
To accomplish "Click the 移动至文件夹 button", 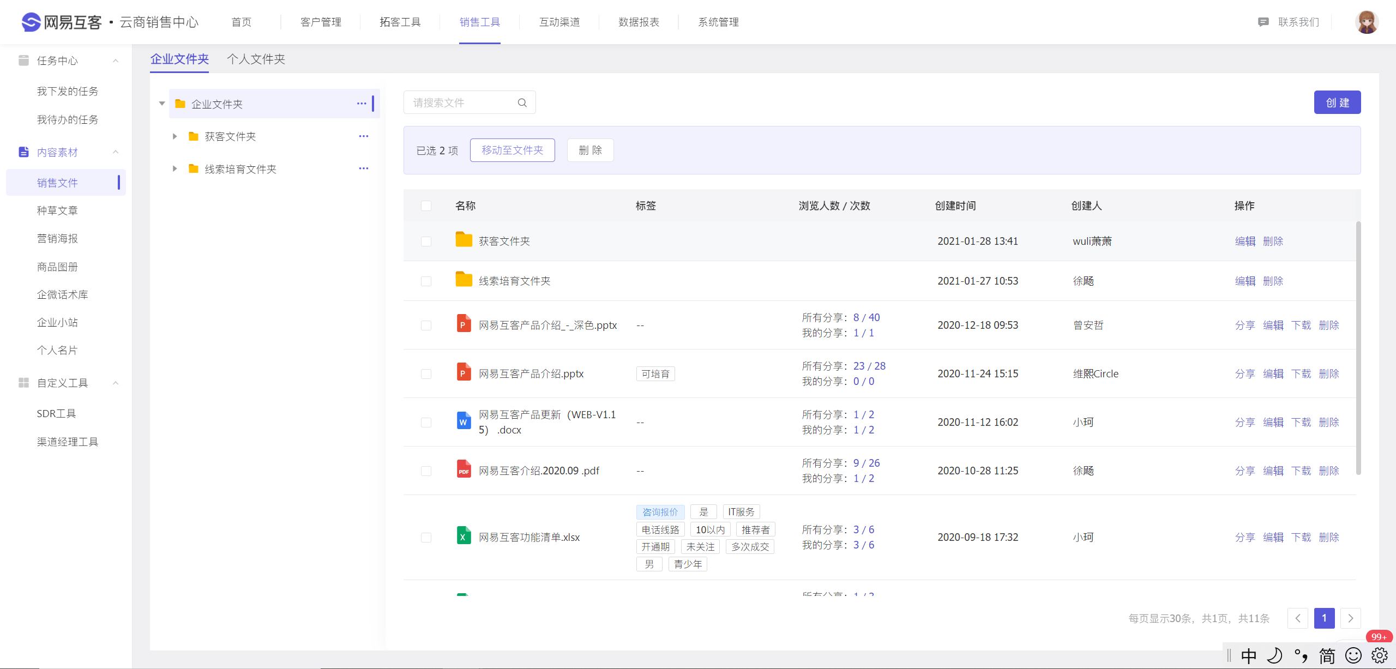I will (x=512, y=150).
